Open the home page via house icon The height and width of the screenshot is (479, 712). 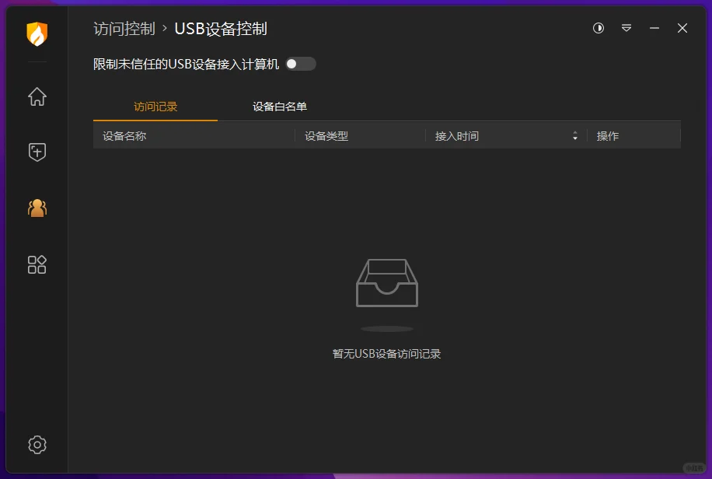(x=36, y=96)
